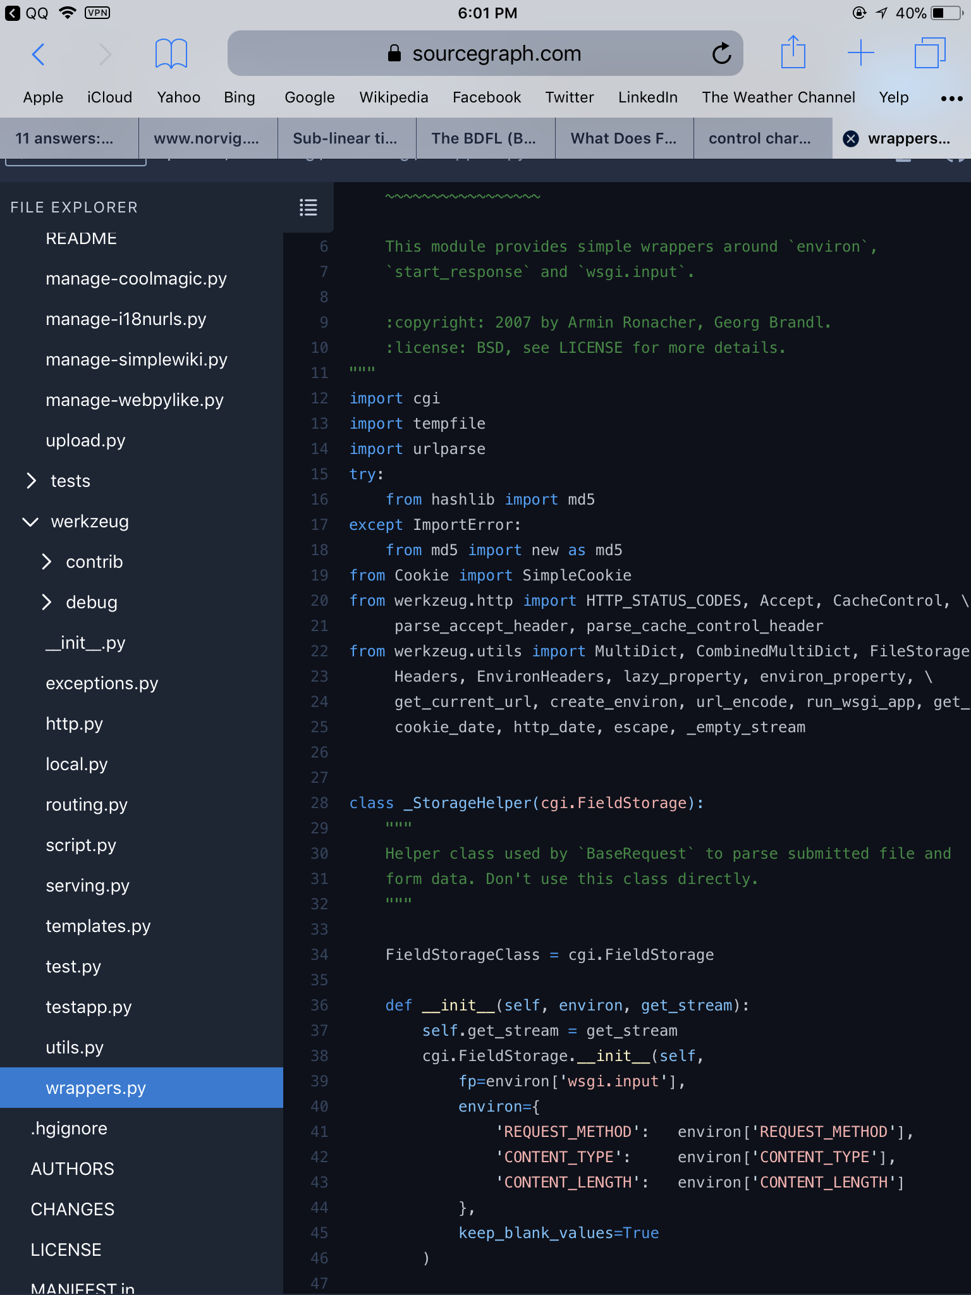The image size is (971, 1295).
Task: Click _StorageHelper class name on line 28
Action: pyautogui.click(x=467, y=803)
